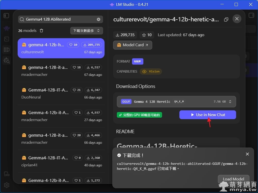The width and height of the screenshot is (258, 193).
Task: Click the Vision capability tag
Action: click(151, 71)
